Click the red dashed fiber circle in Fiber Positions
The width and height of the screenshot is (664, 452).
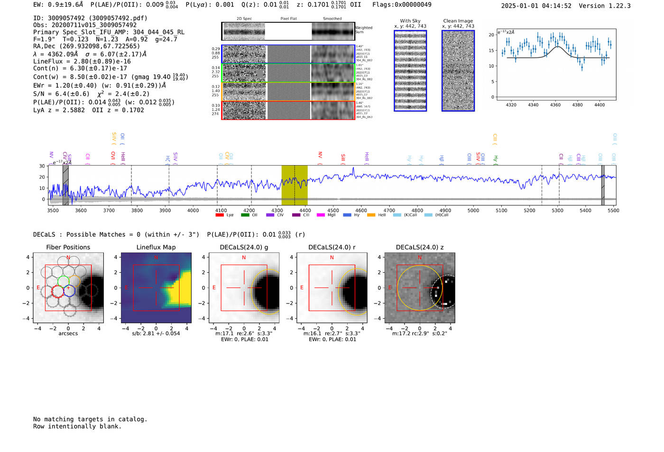coord(57,291)
